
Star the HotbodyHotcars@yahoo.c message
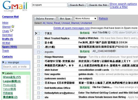tap(42, 93)
